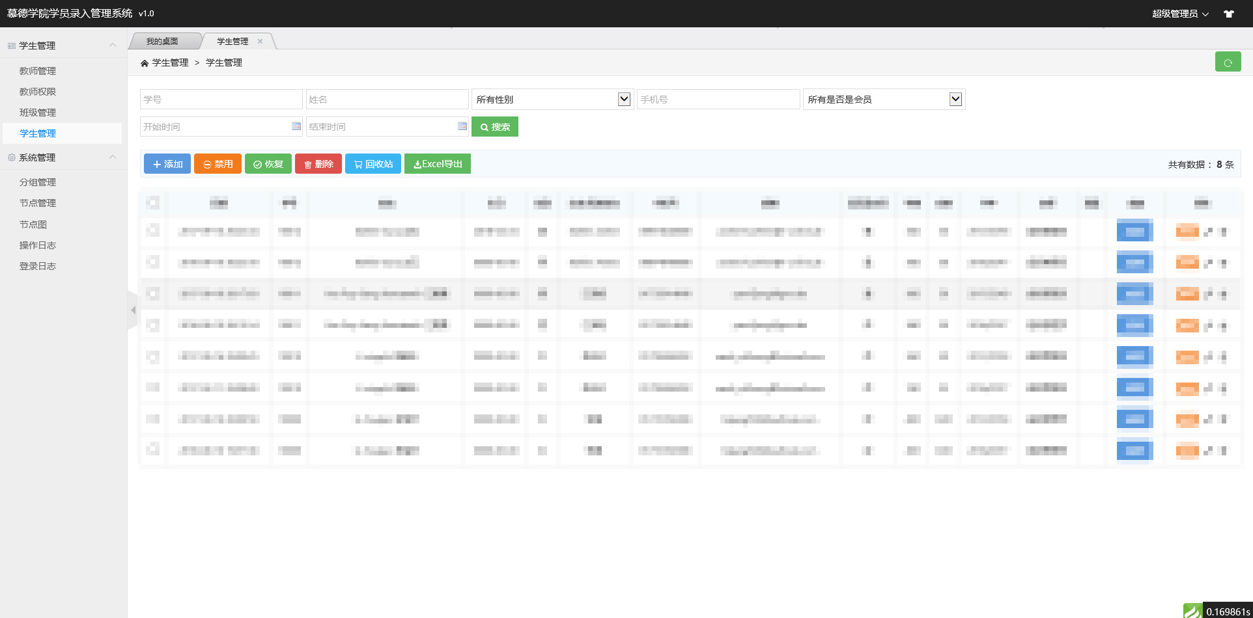Switch to the 我的桌面 tab
This screenshot has width=1253, height=618.
point(162,41)
